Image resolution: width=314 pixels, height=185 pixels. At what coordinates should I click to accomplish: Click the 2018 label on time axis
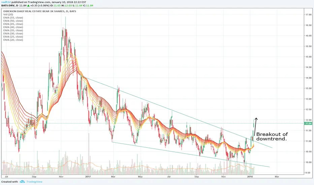250,177
